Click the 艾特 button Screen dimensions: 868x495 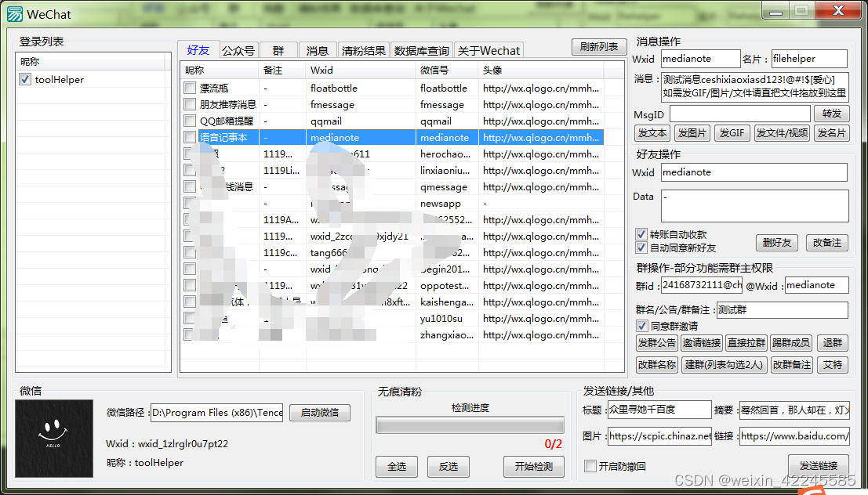[x=833, y=364]
